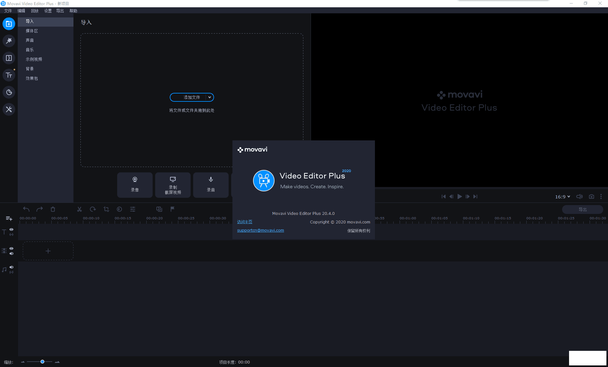Skip to the start of preview

[x=444, y=196]
